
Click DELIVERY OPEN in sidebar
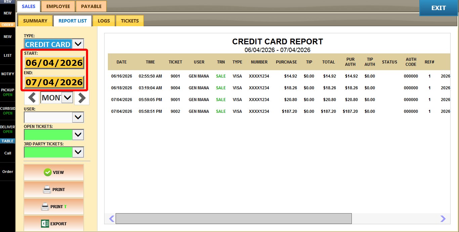(7, 129)
